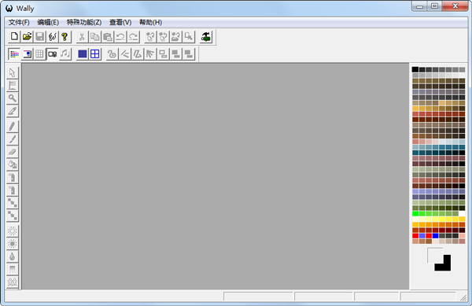
Task: Select the paint bucket fill tool
Action: coord(13,164)
